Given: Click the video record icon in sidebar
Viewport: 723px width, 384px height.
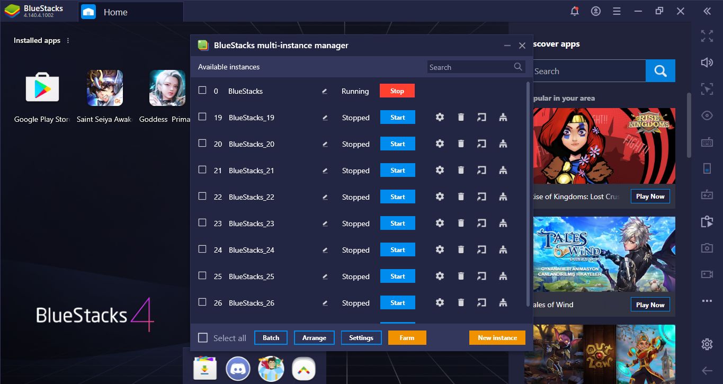Looking at the screenshot, I should coord(707,274).
